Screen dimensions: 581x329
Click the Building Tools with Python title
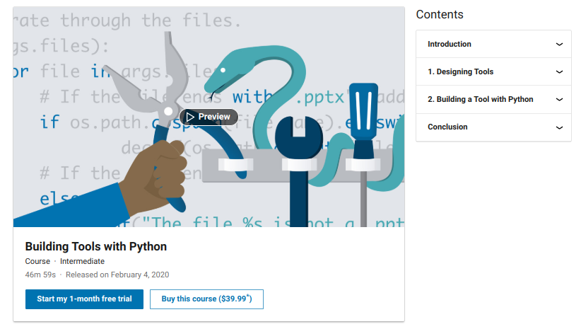96,246
